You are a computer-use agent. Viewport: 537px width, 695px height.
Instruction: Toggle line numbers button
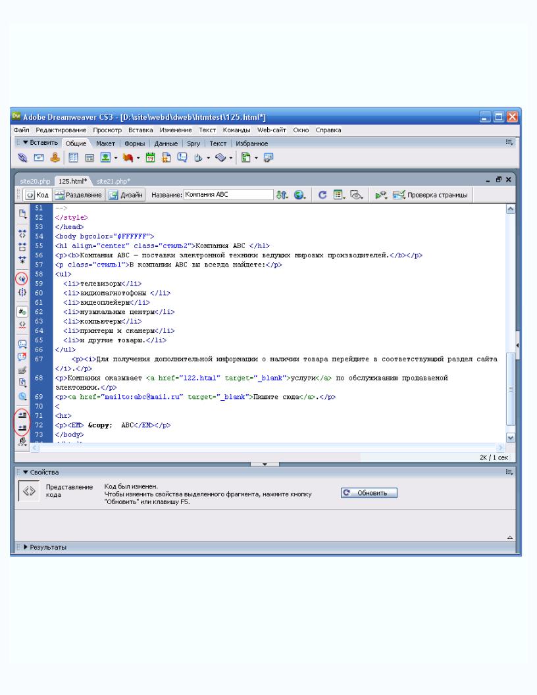22,311
